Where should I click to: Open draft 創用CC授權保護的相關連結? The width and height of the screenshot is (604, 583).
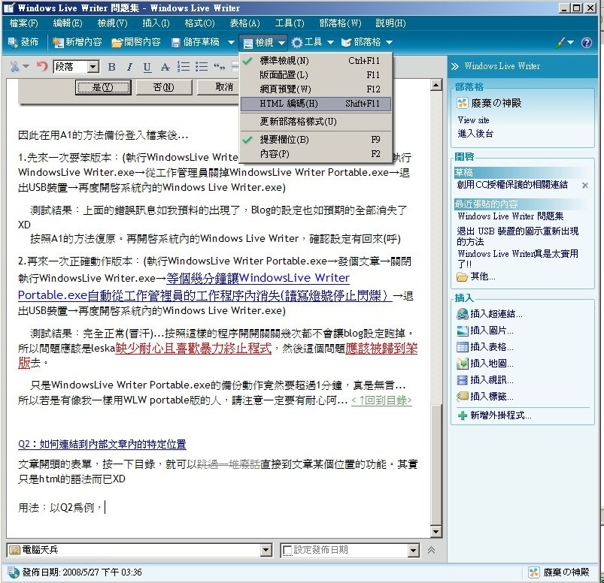[512, 185]
